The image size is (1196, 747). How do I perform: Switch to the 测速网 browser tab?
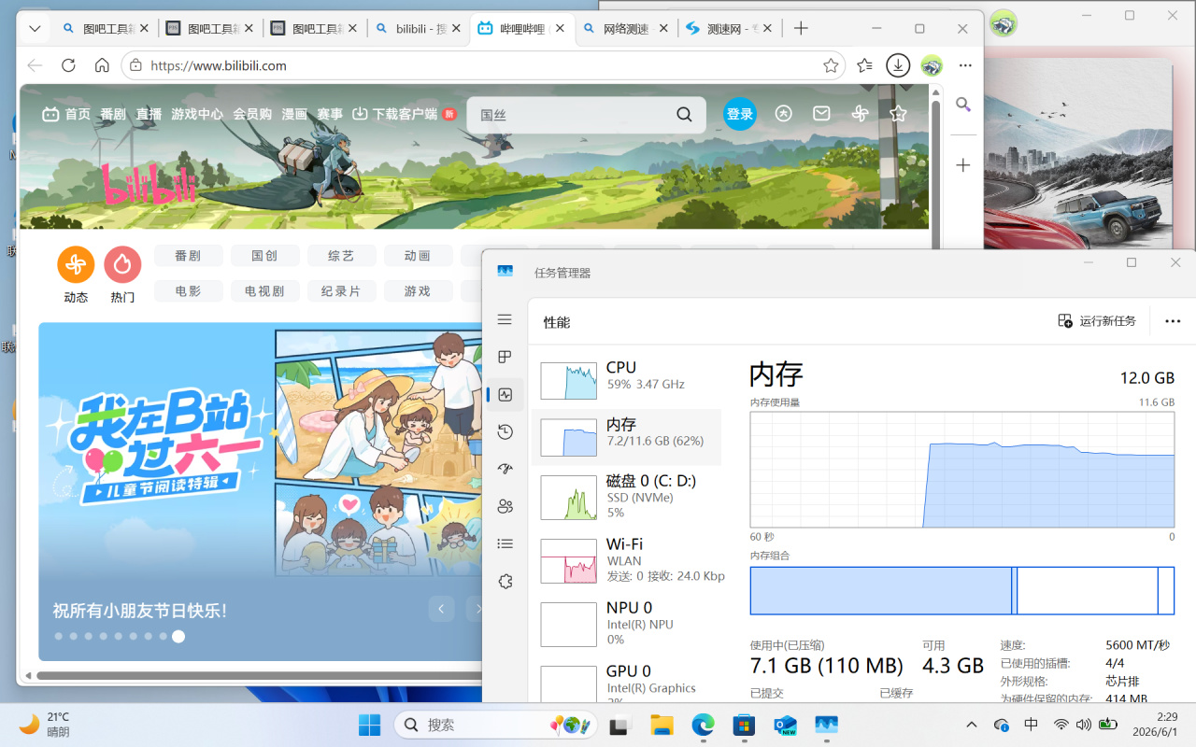729,29
